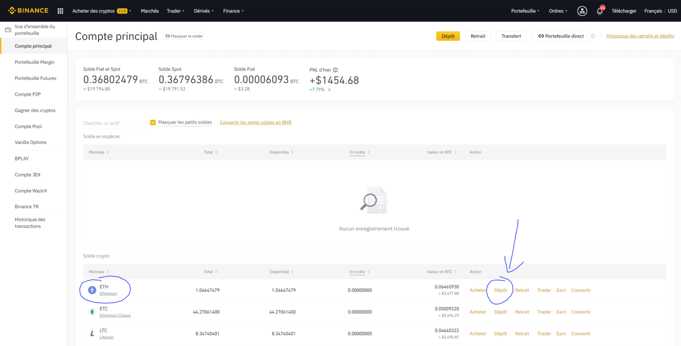Select Compte Pool in sidebar

click(28, 126)
